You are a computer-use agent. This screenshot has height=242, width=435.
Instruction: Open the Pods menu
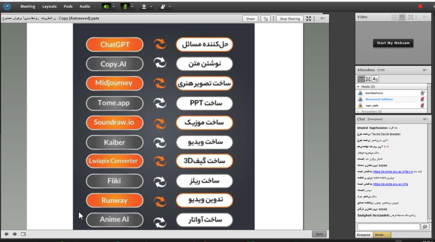point(68,6)
